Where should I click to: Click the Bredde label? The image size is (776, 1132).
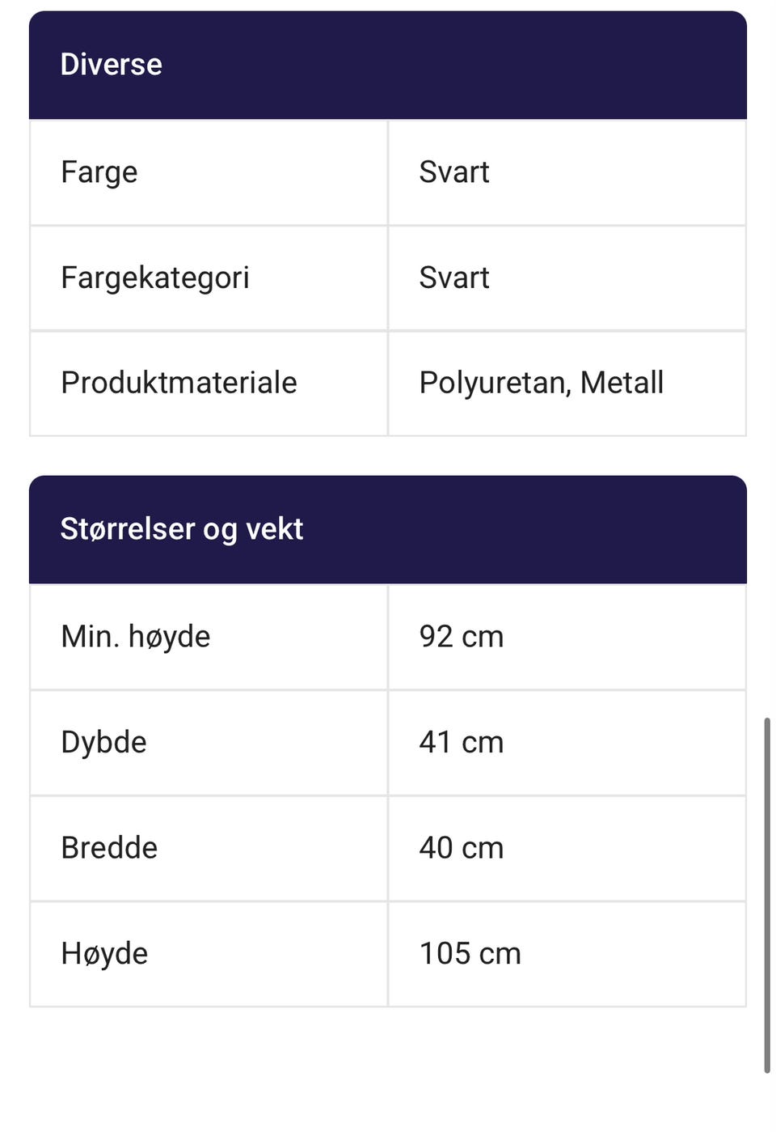click(x=109, y=848)
